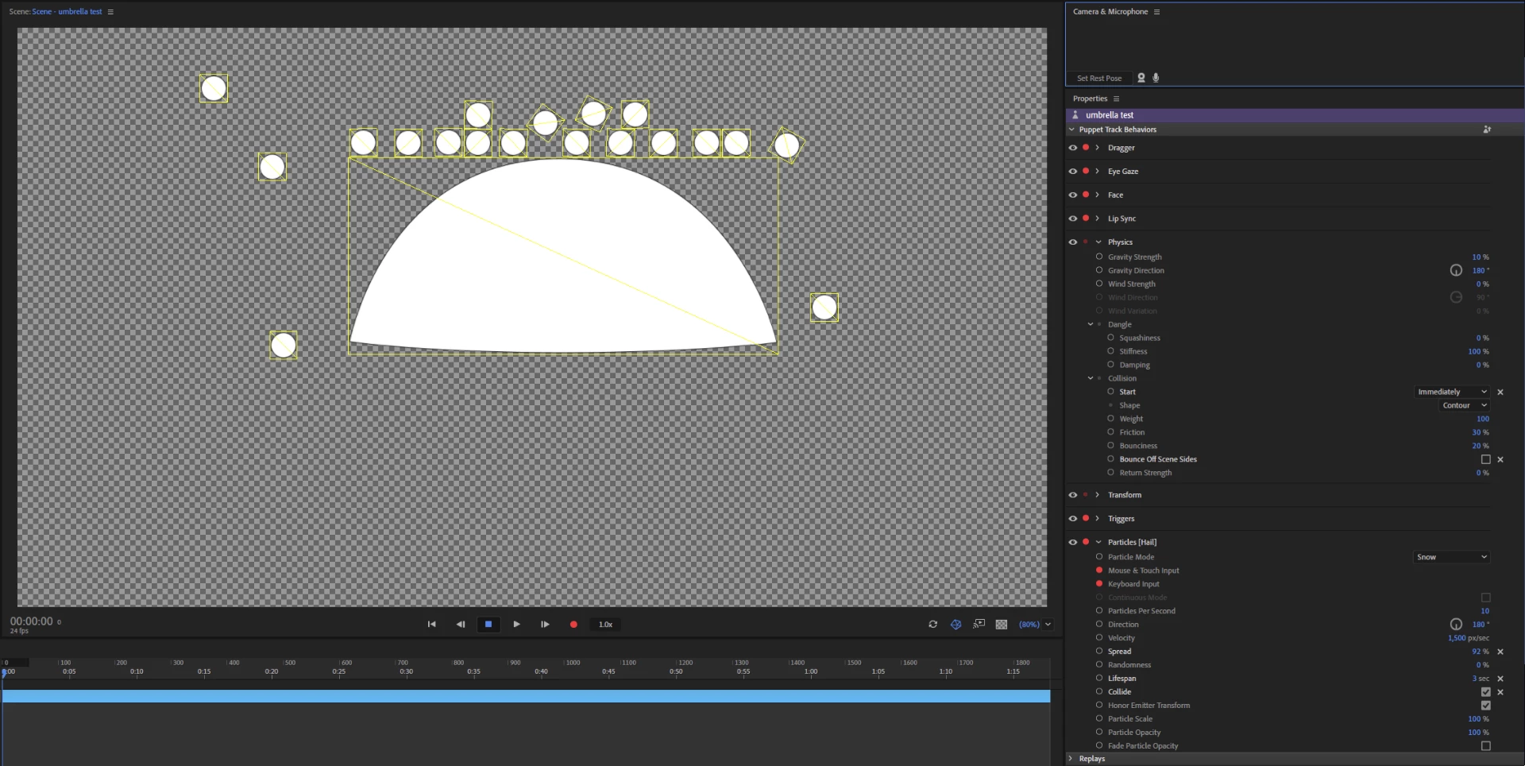The width and height of the screenshot is (1525, 766).
Task: Click the Gravity Direction angle dial
Action: point(1456,270)
